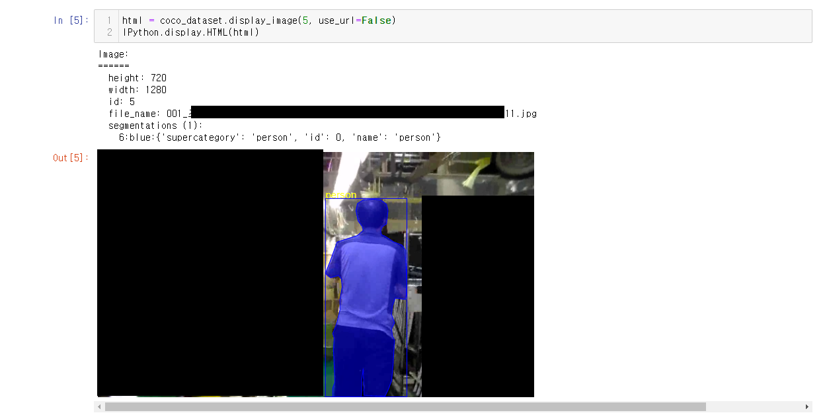
Task: Click the 'Image:' output heading
Action: click(114, 54)
